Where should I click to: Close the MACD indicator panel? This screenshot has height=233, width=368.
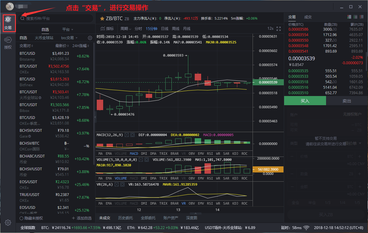click(132, 135)
